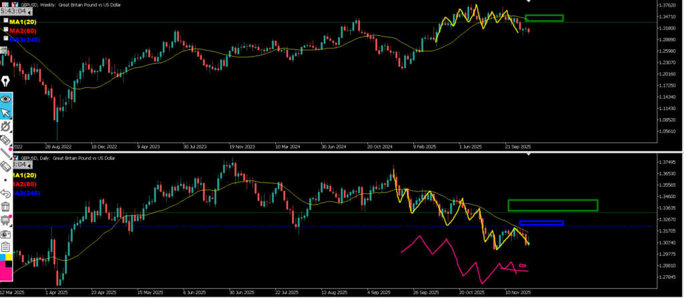Viewport: 684px width, 298px height.
Task: Toggle the MA2(80) checkbox in weekly chart
Action: (x=6, y=30)
